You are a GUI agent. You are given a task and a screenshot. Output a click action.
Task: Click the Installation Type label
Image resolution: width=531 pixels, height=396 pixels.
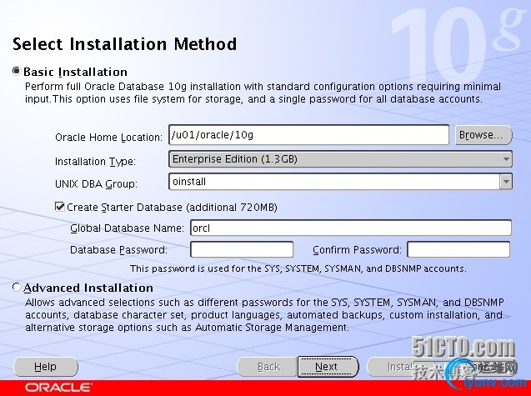click(95, 161)
